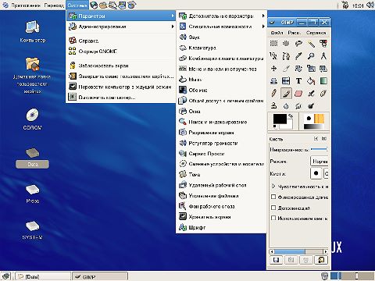Choose the Клавиатура entry in the Параметры submenu
375x281 pixels.
click(222, 48)
